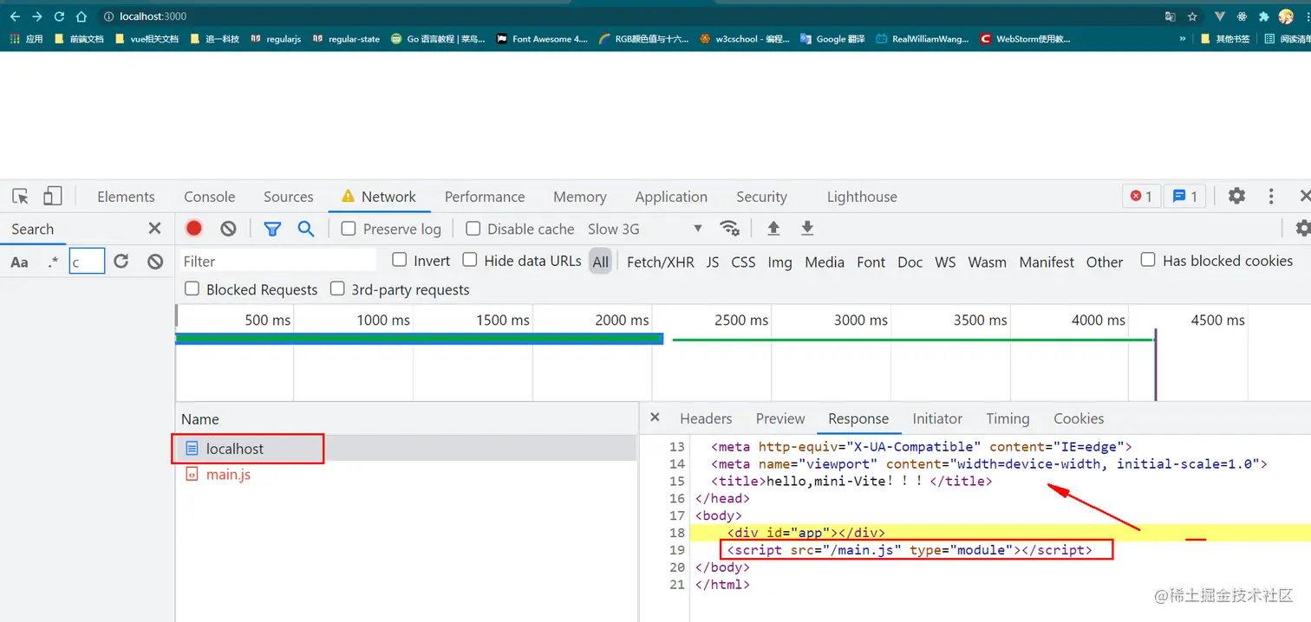Toggle match case Aa in Search
The width and height of the screenshot is (1311, 622).
[x=19, y=262]
